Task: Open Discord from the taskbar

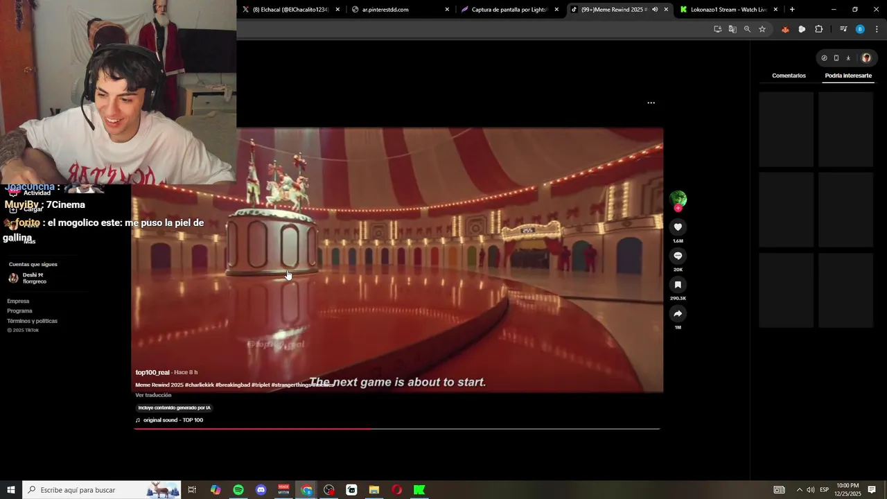Action: coord(261,490)
